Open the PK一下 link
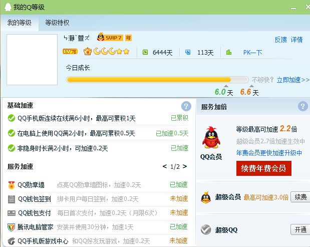The width and height of the screenshot is (310, 247). point(252,53)
